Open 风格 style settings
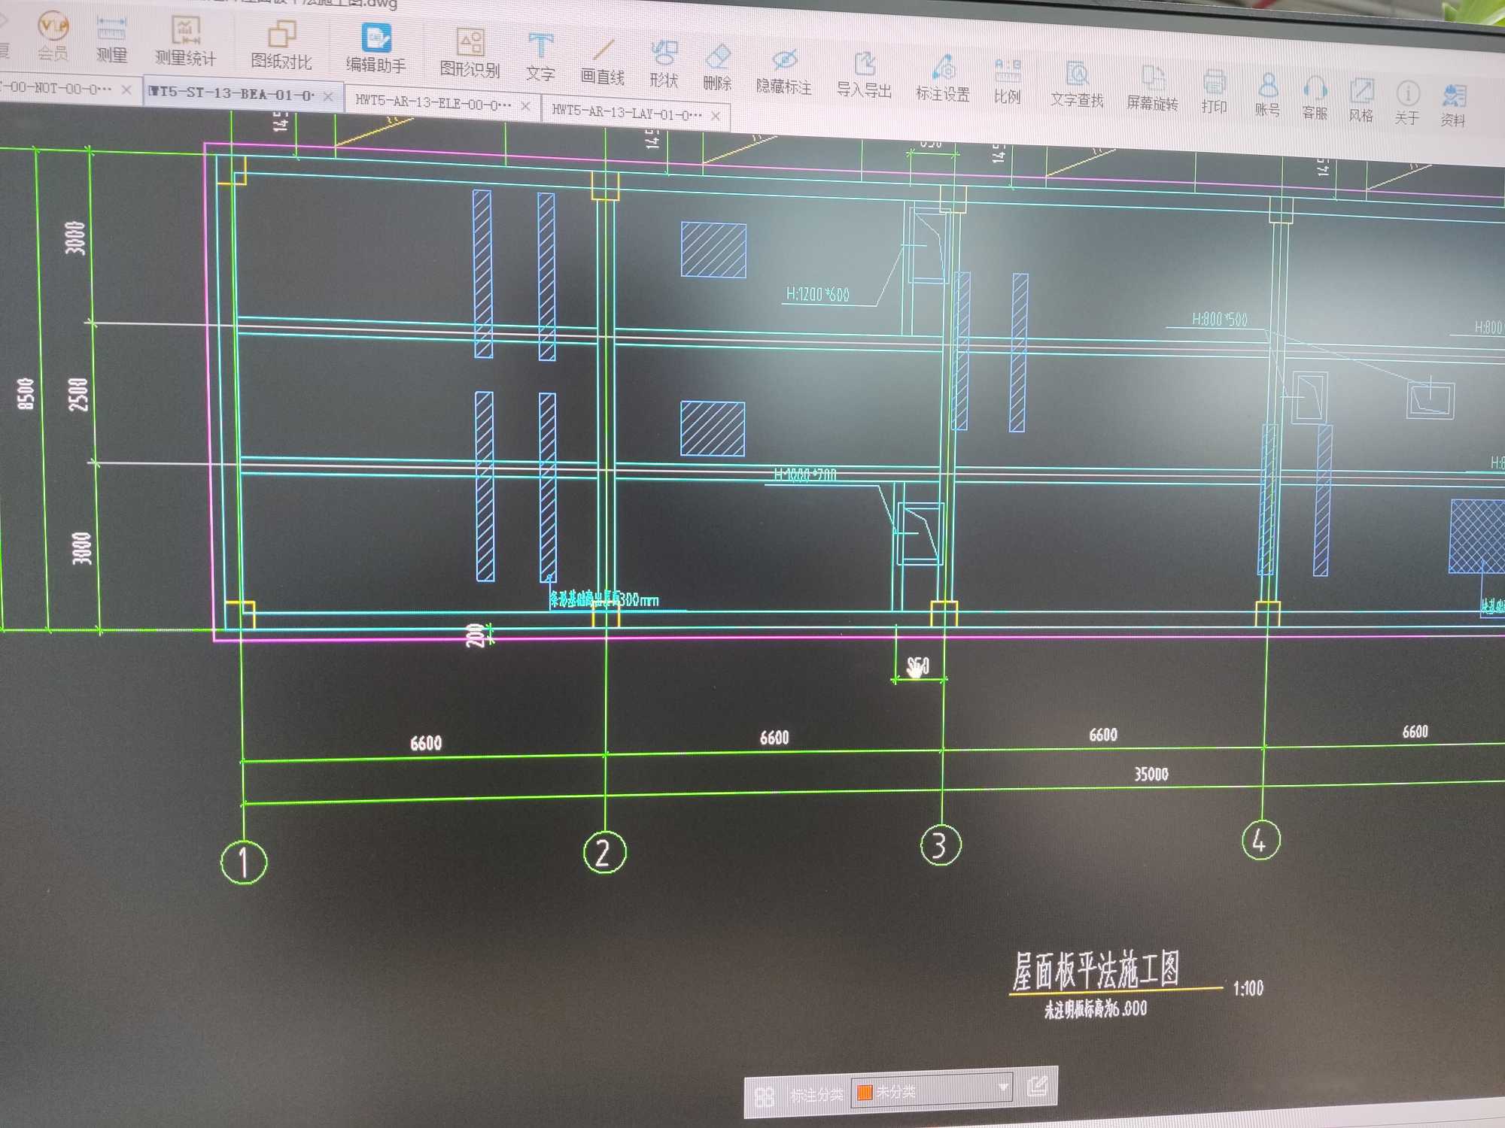This screenshot has height=1128, width=1505. [x=1361, y=100]
